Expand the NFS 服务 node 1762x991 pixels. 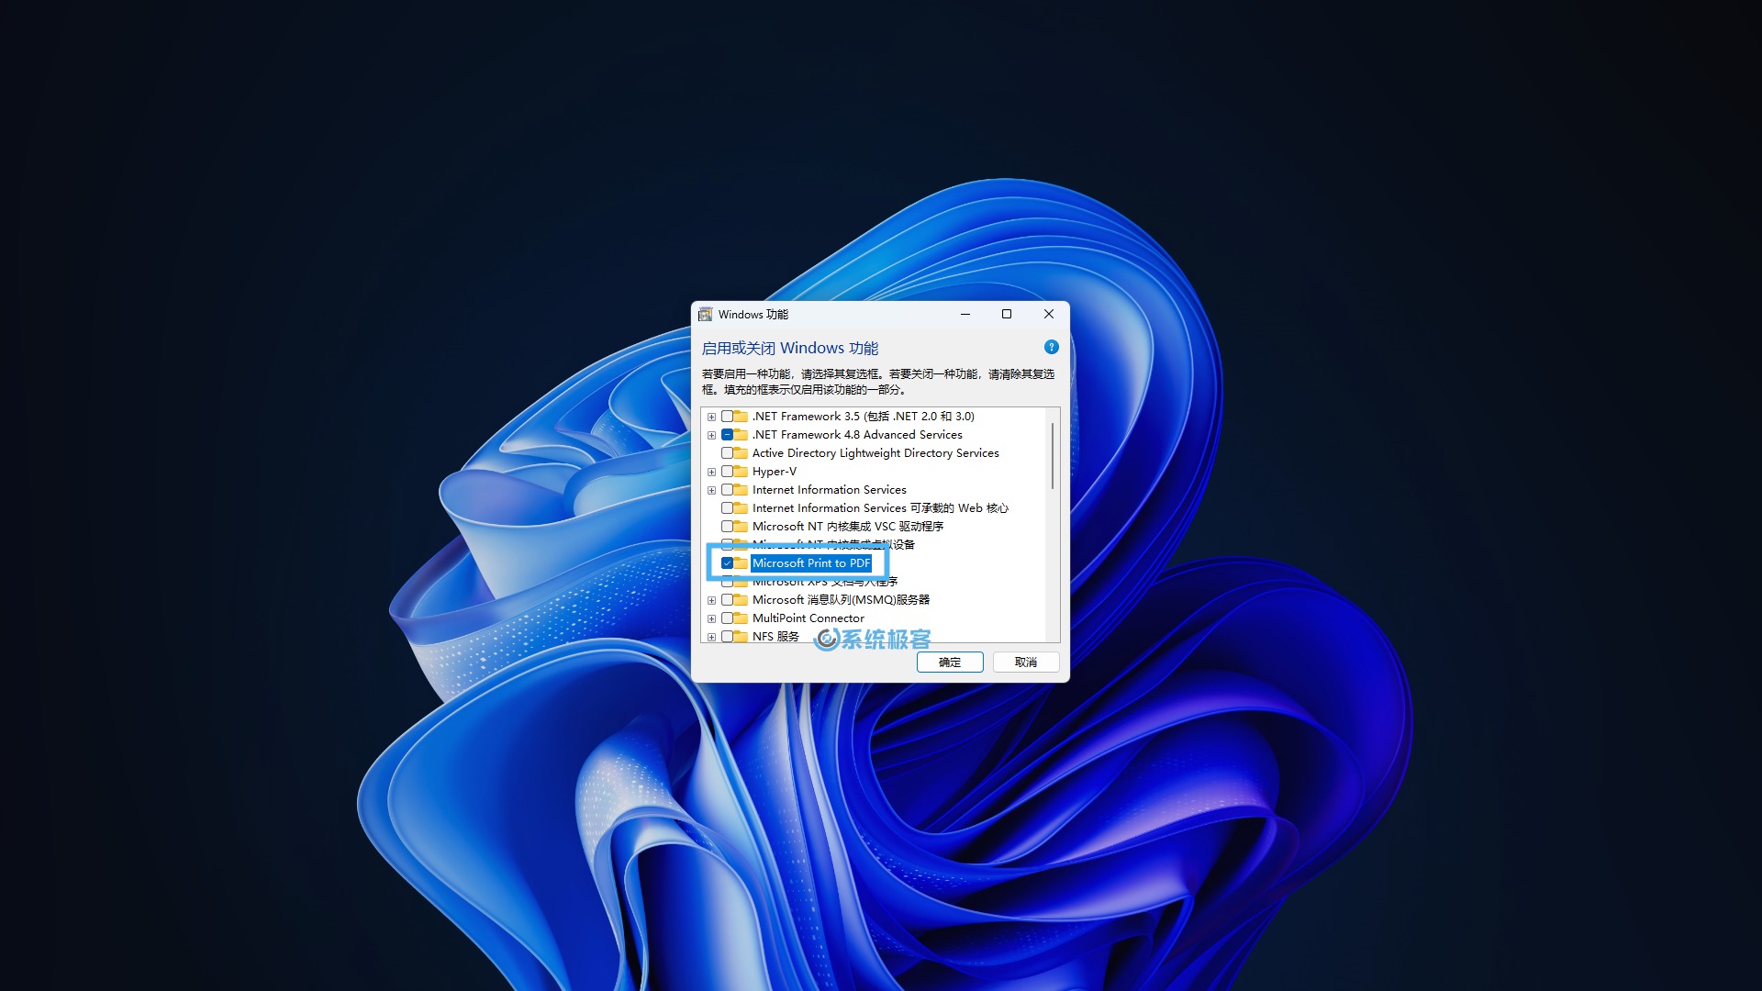(x=711, y=637)
